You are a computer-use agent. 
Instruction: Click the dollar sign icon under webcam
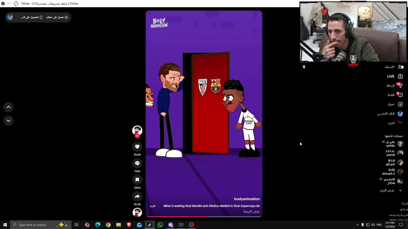tap(304, 67)
